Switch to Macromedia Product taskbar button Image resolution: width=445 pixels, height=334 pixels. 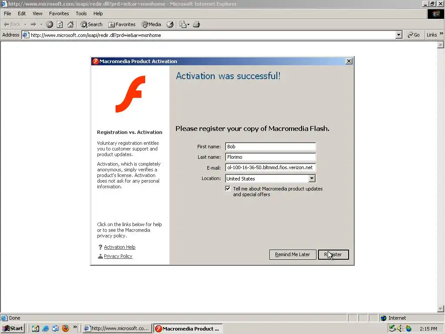pos(188,328)
